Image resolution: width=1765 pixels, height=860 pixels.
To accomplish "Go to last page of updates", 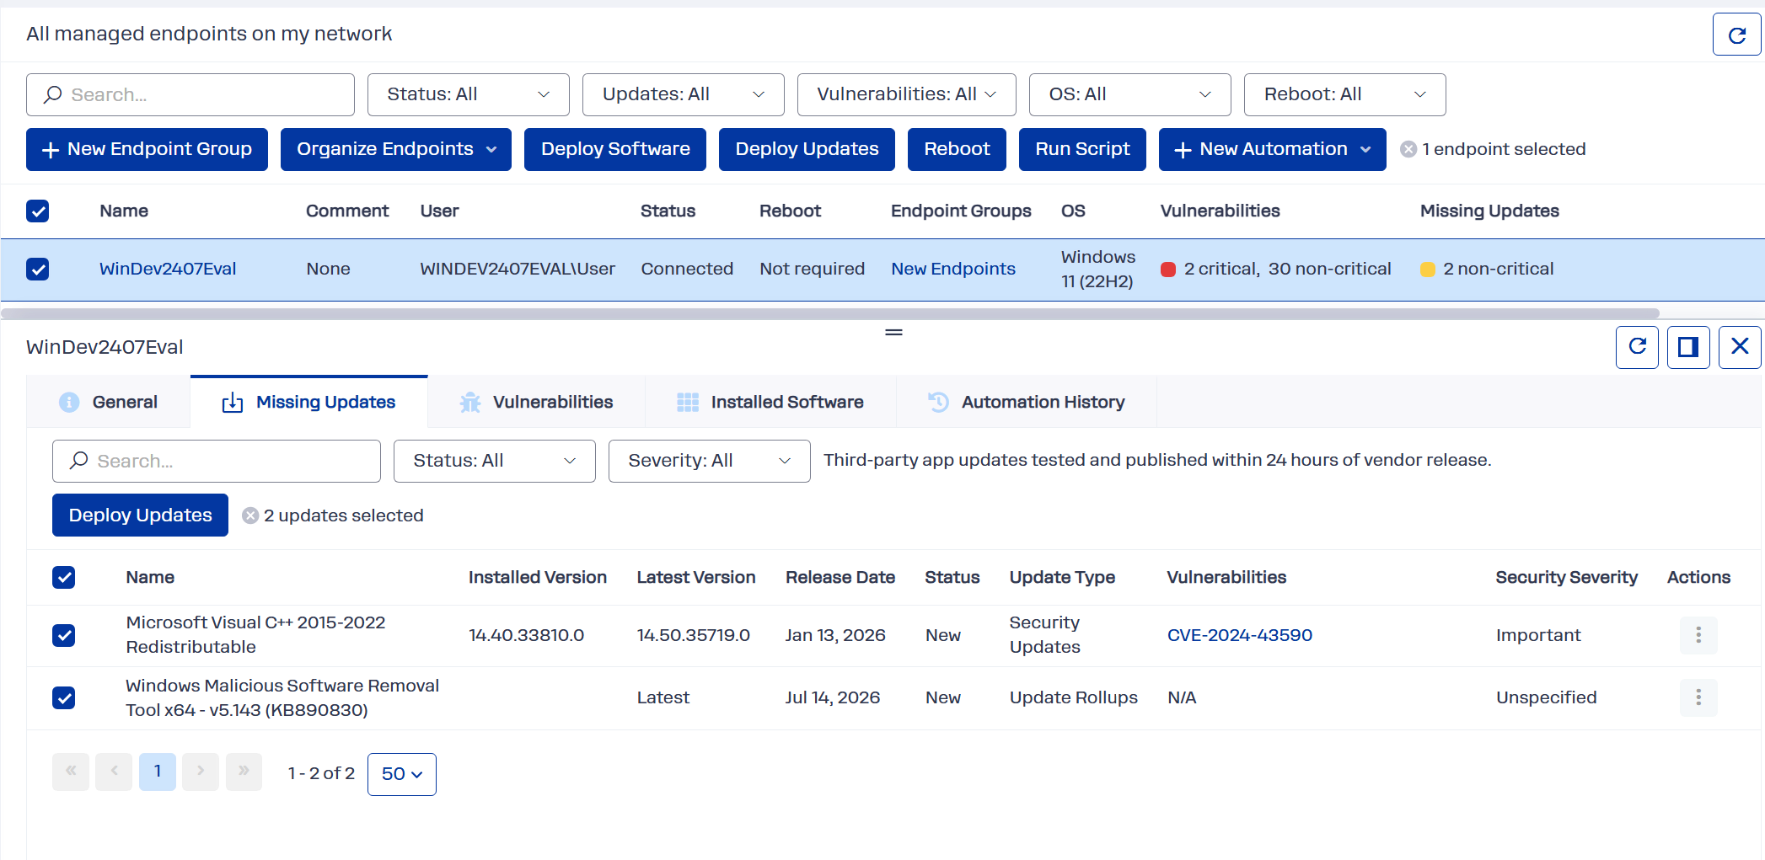I will coord(244,772).
